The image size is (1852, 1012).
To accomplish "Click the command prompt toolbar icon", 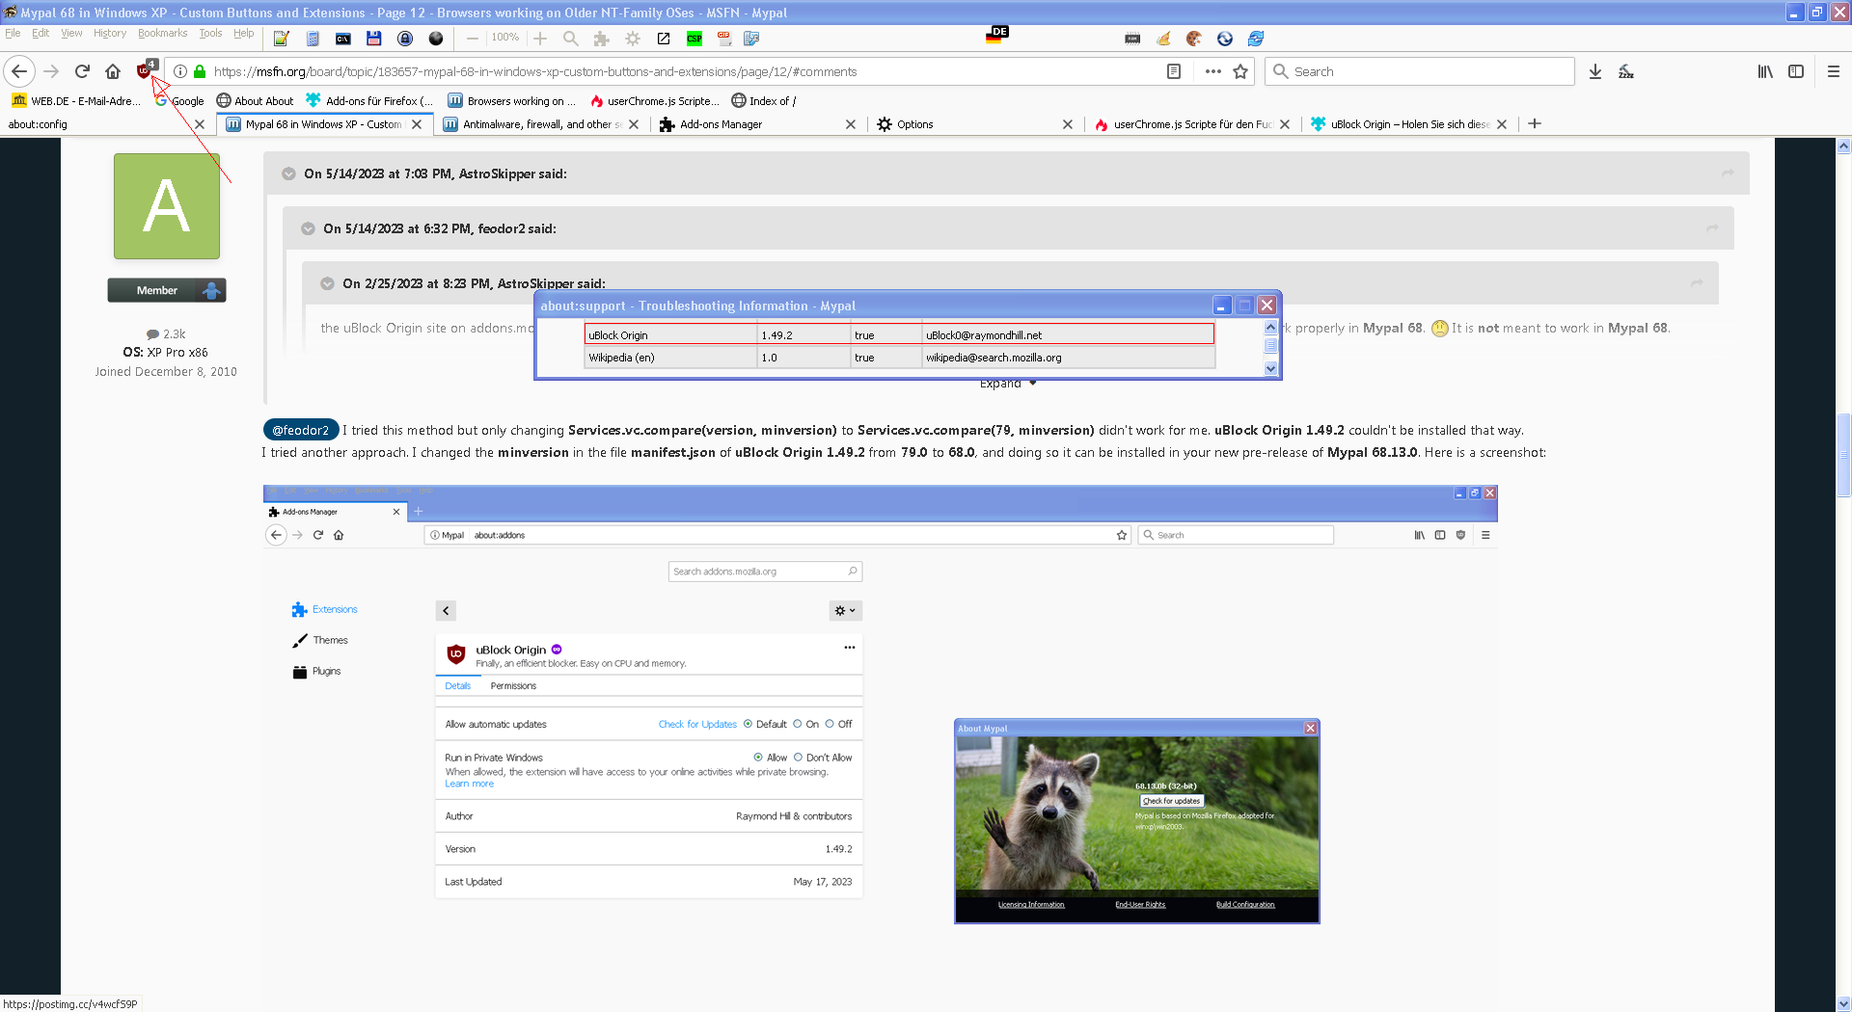I will 343,39.
